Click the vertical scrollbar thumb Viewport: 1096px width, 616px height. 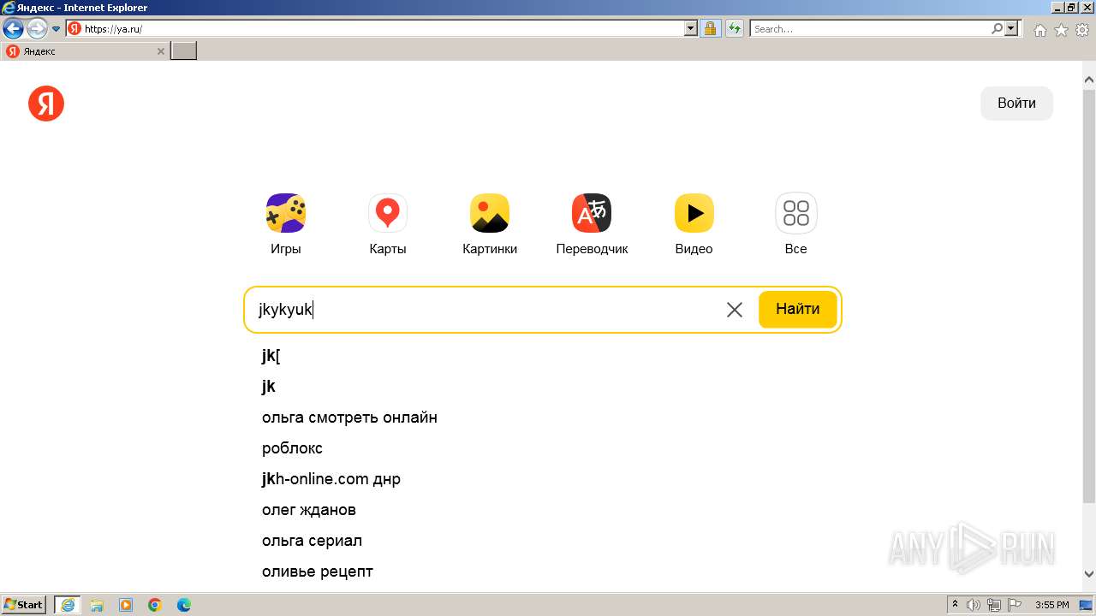click(1089, 294)
